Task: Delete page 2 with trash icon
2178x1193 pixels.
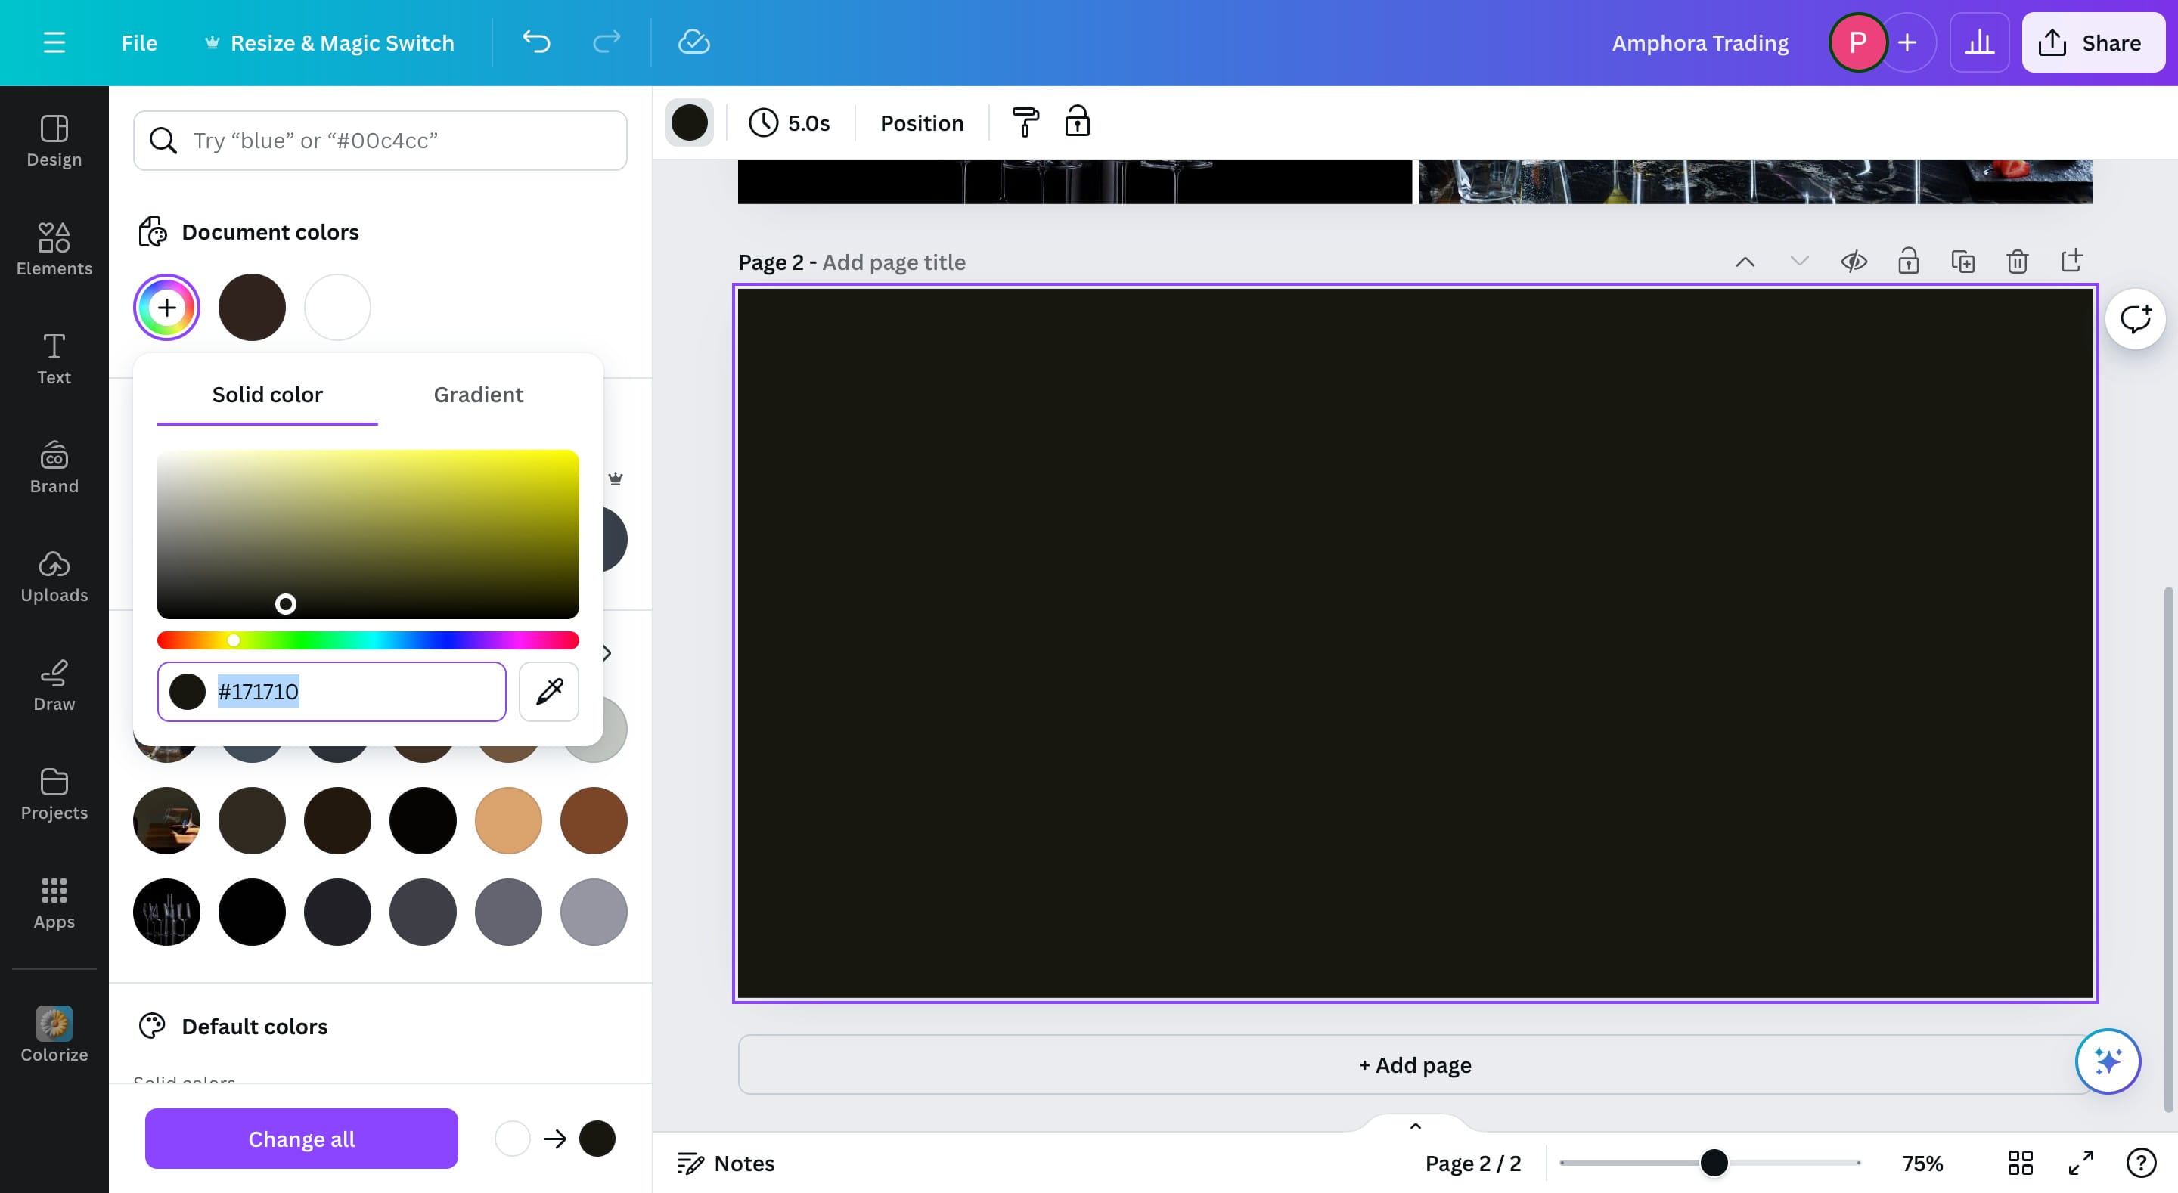Action: point(2018,262)
